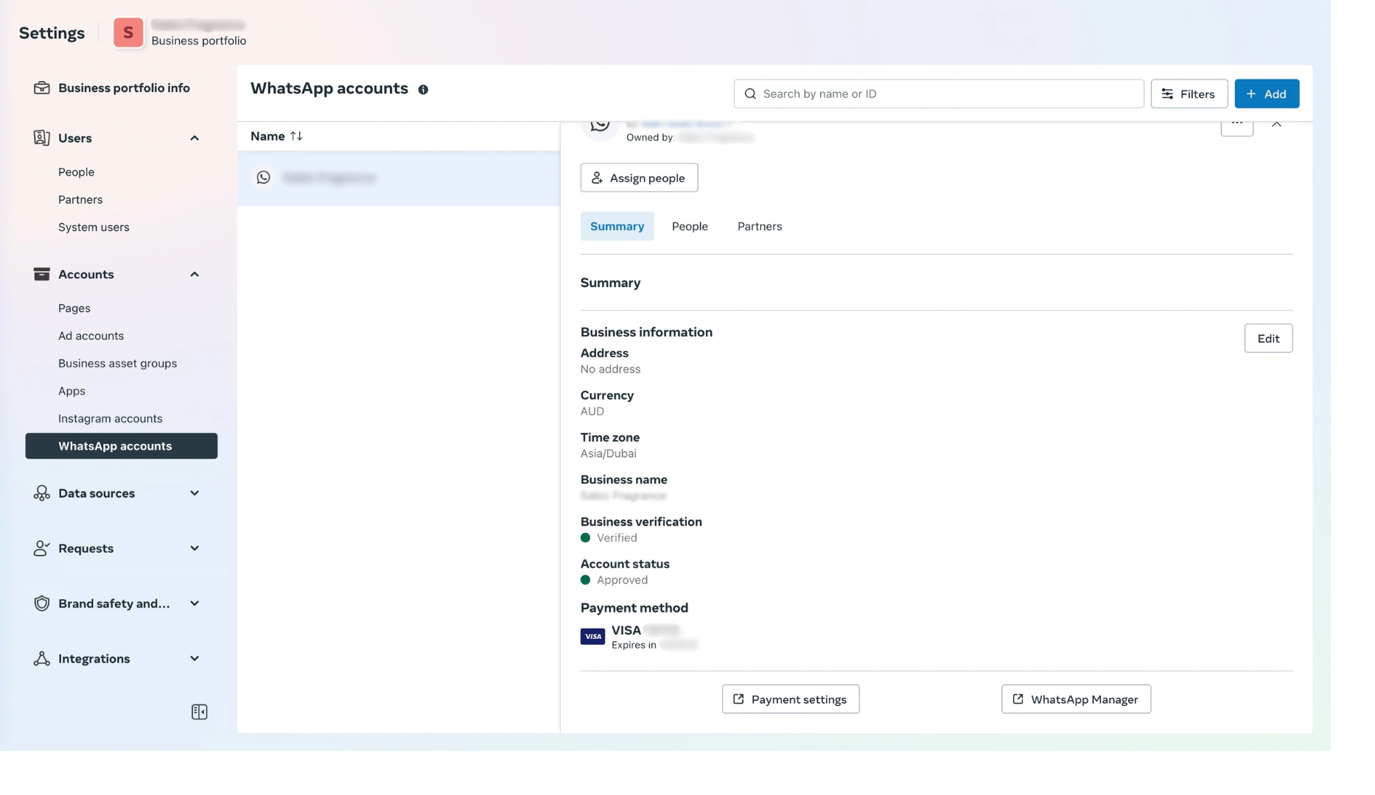The height and width of the screenshot is (795, 1375).
Task: Open Ad accounts
Action: click(91, 336)
